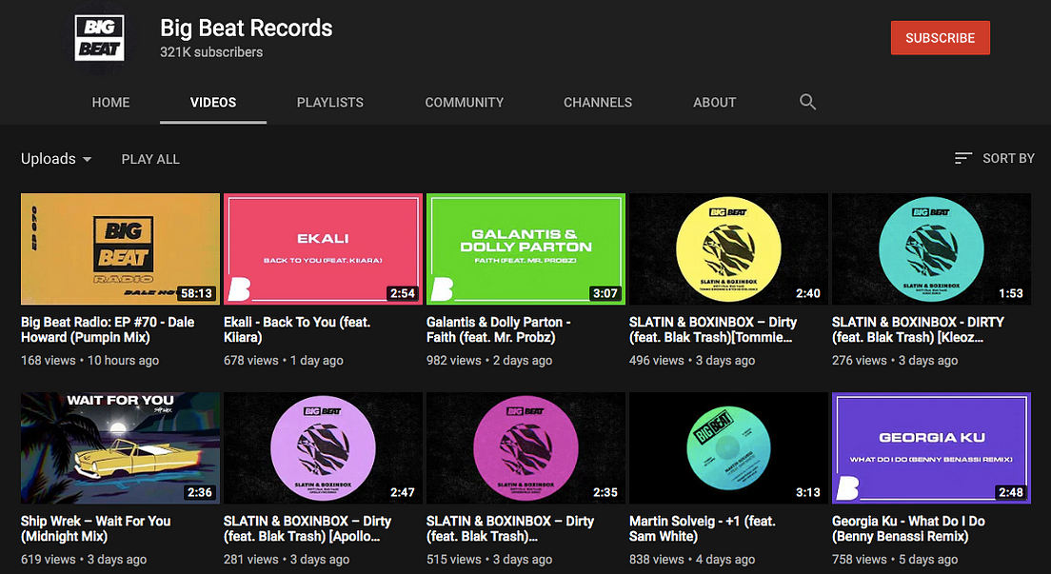This screenshot has width=1051, height=574.
Task: Open Georgia Ku purple thumbnail
Action: (931, 448)
